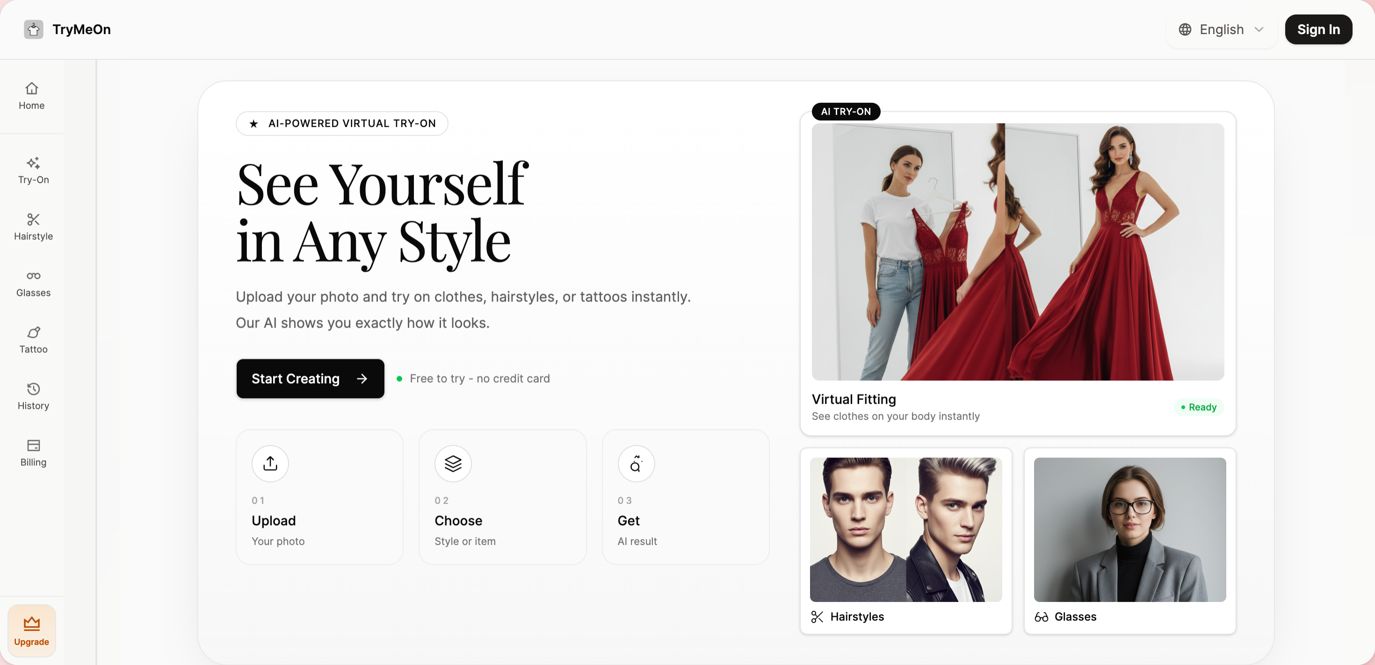
Task: View your History from the sidebar
Action: click(33, 396)
